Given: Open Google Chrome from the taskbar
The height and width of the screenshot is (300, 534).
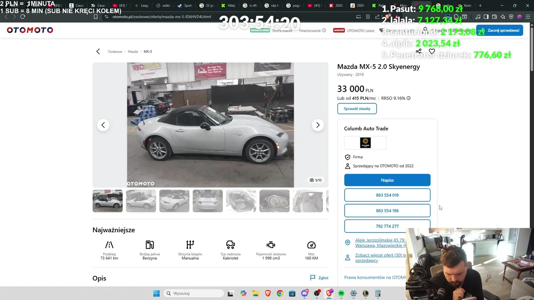Looking at the screenshot, I should [280, 293].
